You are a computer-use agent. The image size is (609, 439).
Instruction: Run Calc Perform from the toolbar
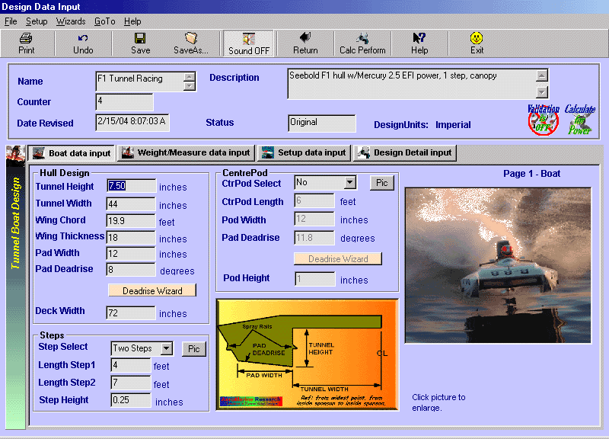pos(362,43)
